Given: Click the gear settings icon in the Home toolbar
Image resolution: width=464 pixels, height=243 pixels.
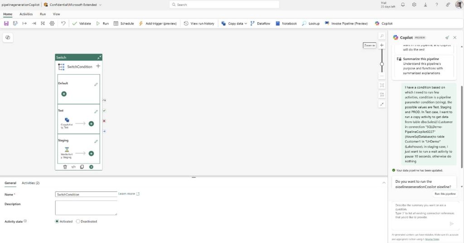Looking at the screenshot, I should tap(52, 24).
